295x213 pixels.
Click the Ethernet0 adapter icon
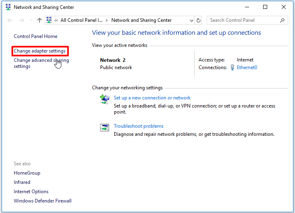point(232,67)
